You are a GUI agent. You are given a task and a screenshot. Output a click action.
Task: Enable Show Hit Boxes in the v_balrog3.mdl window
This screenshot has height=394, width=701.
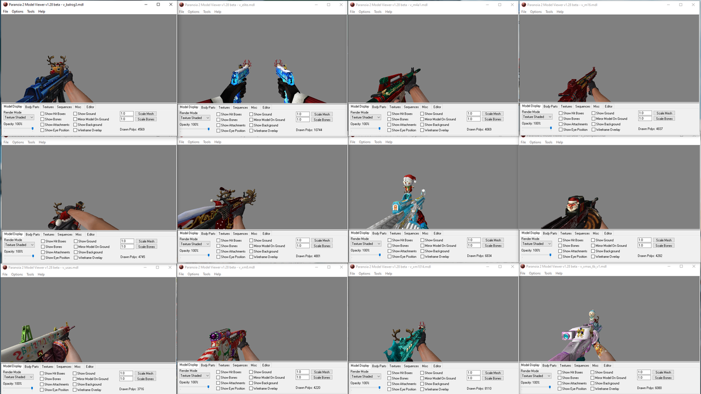[x=43, y=114]
